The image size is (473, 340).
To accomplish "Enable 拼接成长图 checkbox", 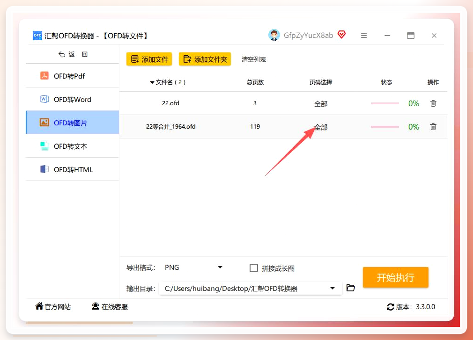I will 254,268.
